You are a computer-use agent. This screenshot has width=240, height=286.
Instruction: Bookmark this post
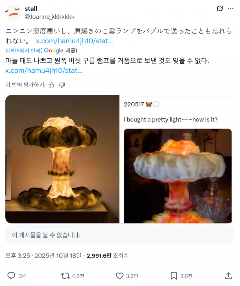tap(174, 276)
